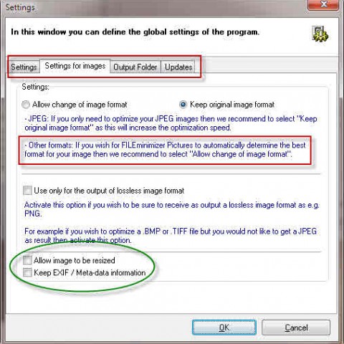Screen dimensions: 344x344
Task: Click the JPEG recommendation hint text
Action: [171, 123]
